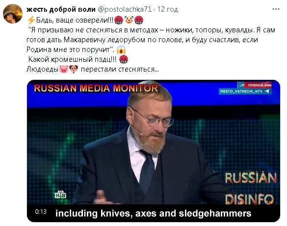Viewport: 287px width, 226px height.
Task: Click the angry emoji after пздц!!!
Action: click(x=123, y=59)
